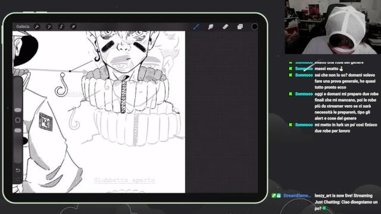Click the streamer webcam feed
This screenshot has width=381, height=214.
pos(333,27)
